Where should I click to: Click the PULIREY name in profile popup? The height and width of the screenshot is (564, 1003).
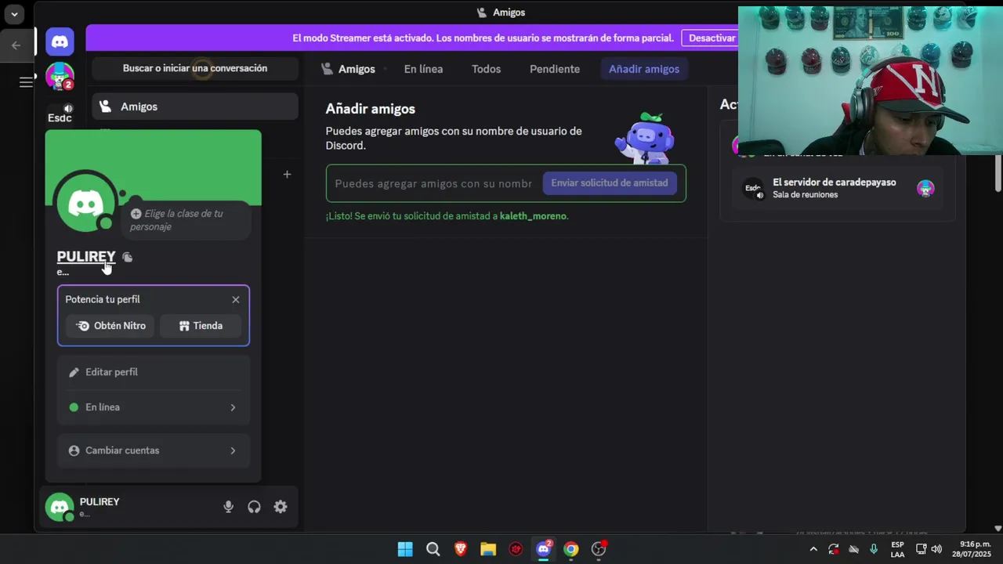click(x=86, y=257)
